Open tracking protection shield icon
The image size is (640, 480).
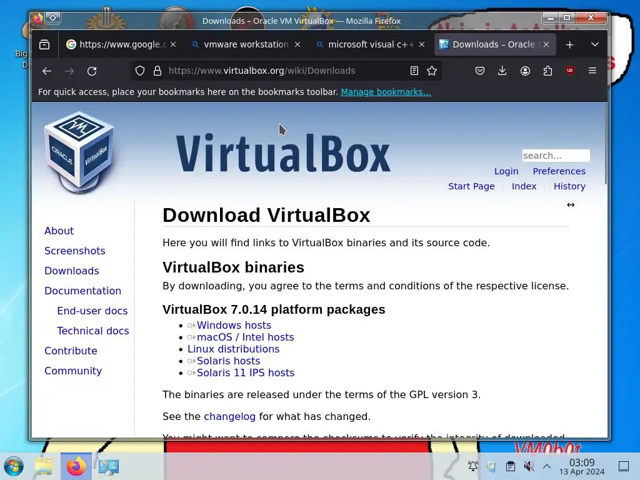[x=140, y=71]
